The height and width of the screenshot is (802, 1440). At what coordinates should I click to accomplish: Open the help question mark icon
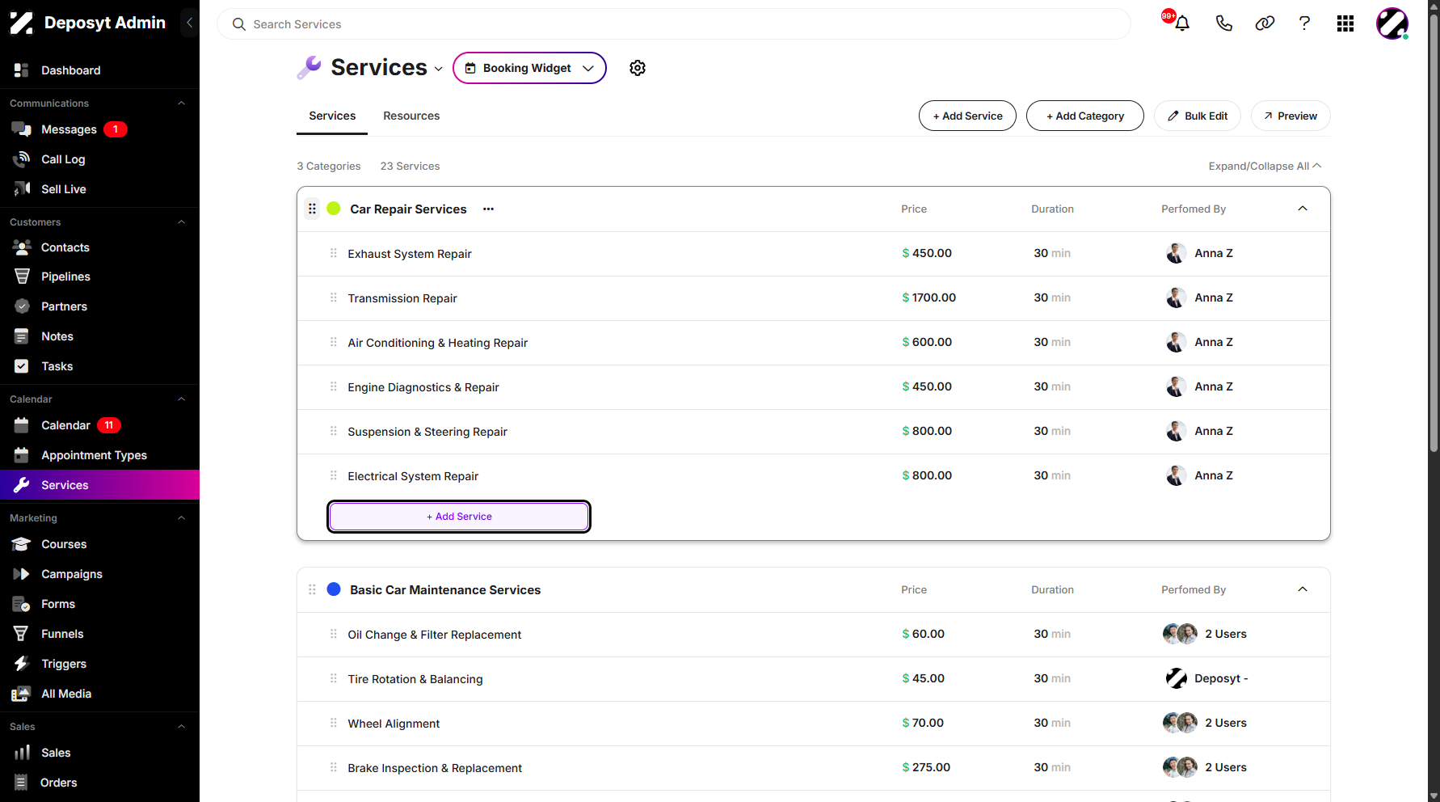(x=1304, y=23)
